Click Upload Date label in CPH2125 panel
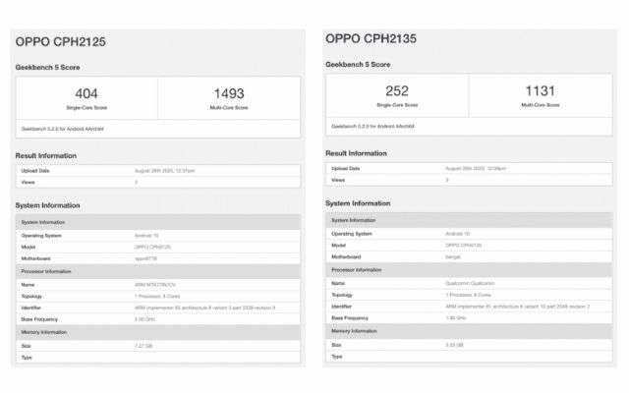Viewport: 629px width, 393px height. (x=35, y=171)
